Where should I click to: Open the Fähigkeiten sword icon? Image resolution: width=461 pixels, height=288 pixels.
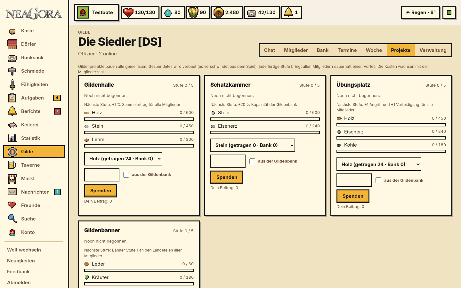12,84
